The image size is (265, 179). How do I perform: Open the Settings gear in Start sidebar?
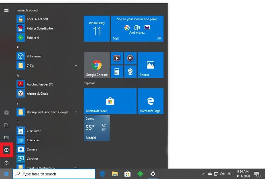pyautogui.click(x=6, y=150)
